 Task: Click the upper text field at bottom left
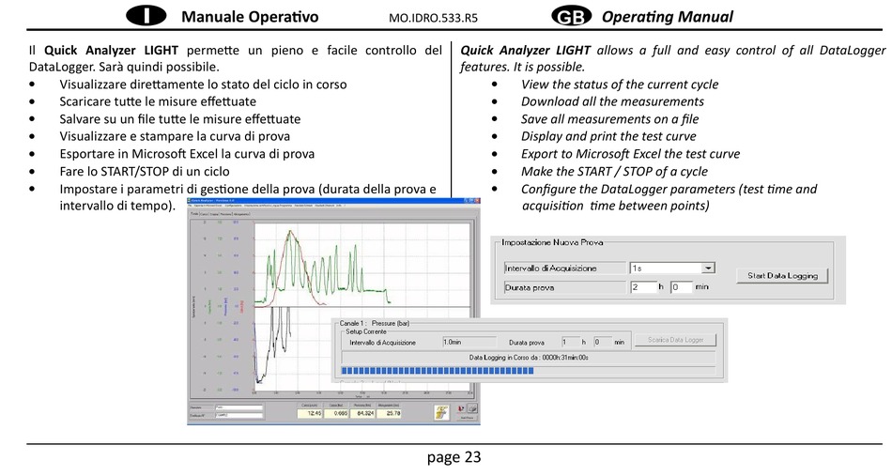coord(238,407)
